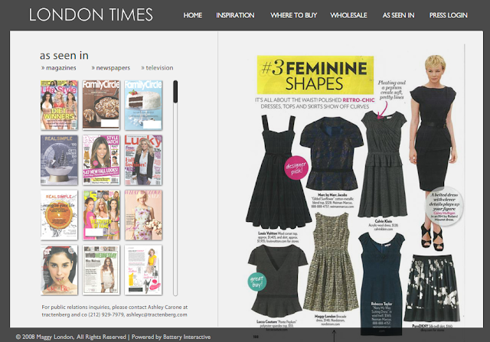
Task: Open the yellow top magazine page thumbnail
Action: point(143,270)
